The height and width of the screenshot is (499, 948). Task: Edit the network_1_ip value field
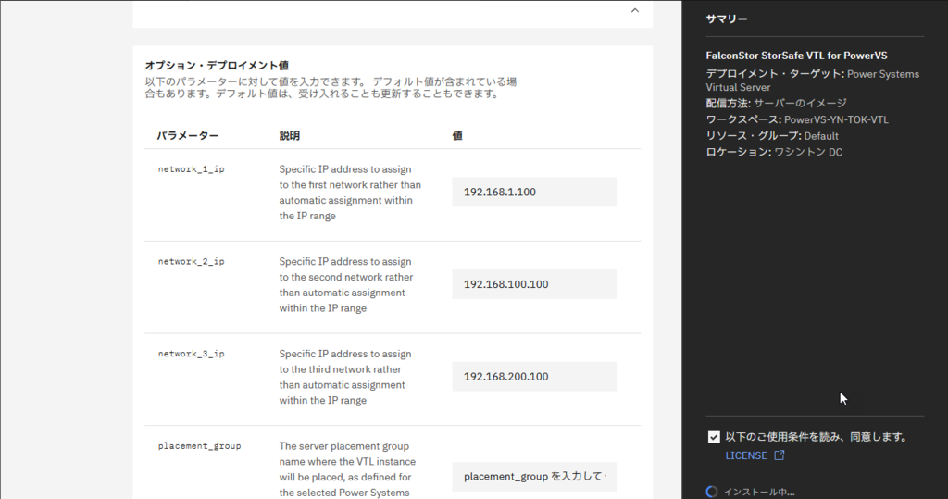(x=534, y=192)
